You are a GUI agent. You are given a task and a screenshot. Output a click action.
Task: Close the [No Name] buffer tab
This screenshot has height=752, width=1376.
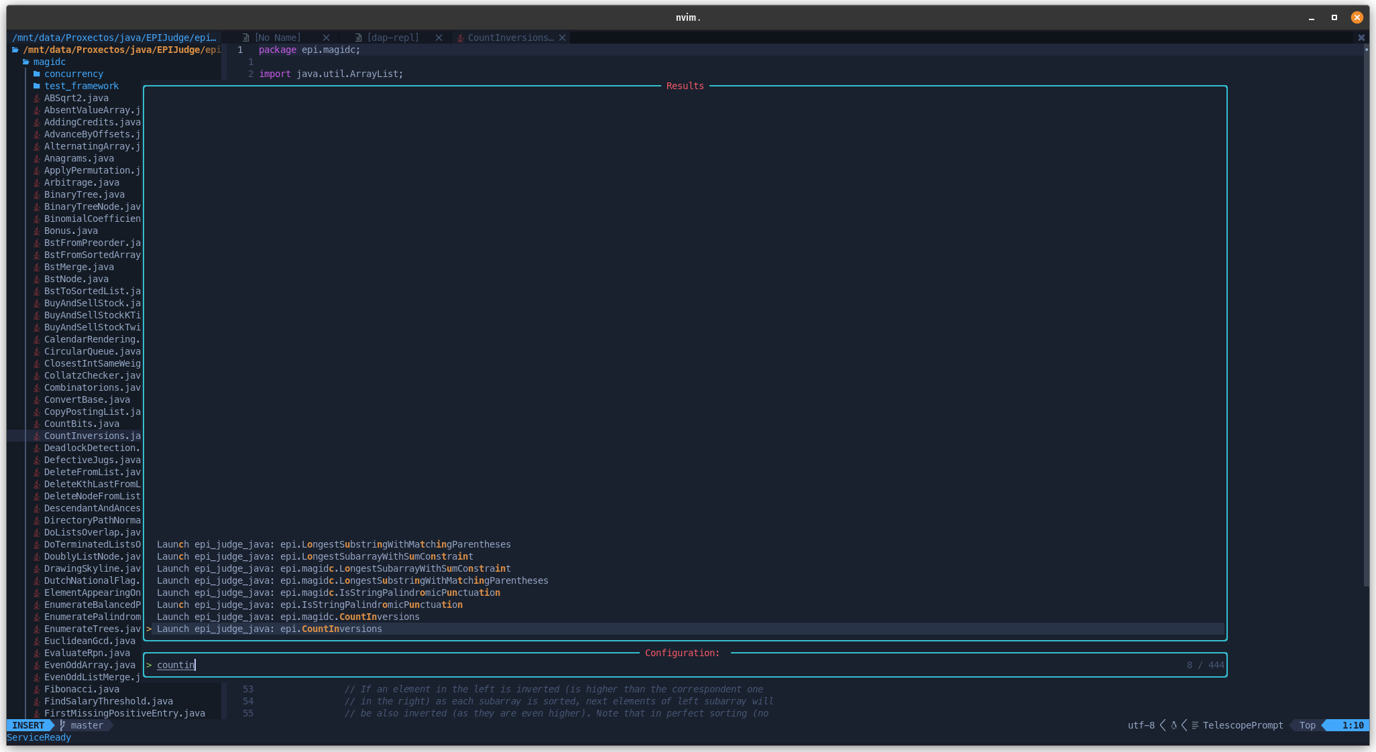click(326, 38)
